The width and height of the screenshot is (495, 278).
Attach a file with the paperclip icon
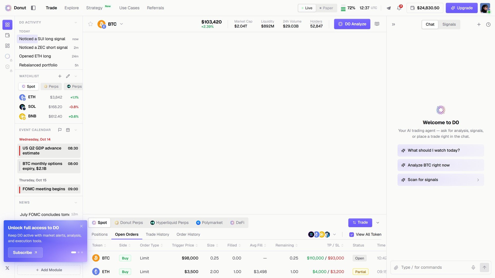pos(396,267)
